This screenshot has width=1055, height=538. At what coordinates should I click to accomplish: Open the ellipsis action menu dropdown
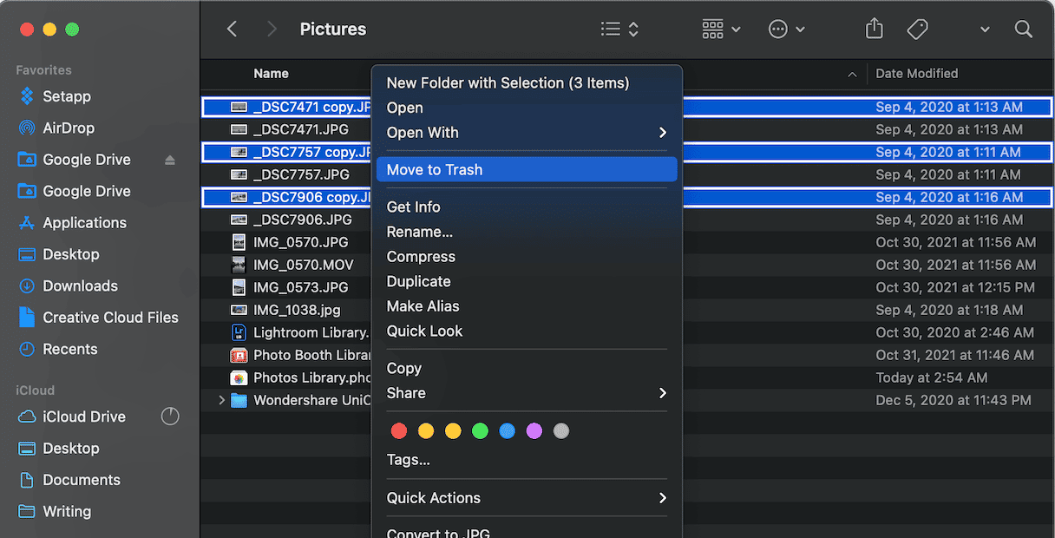click(x=786, y=30)
